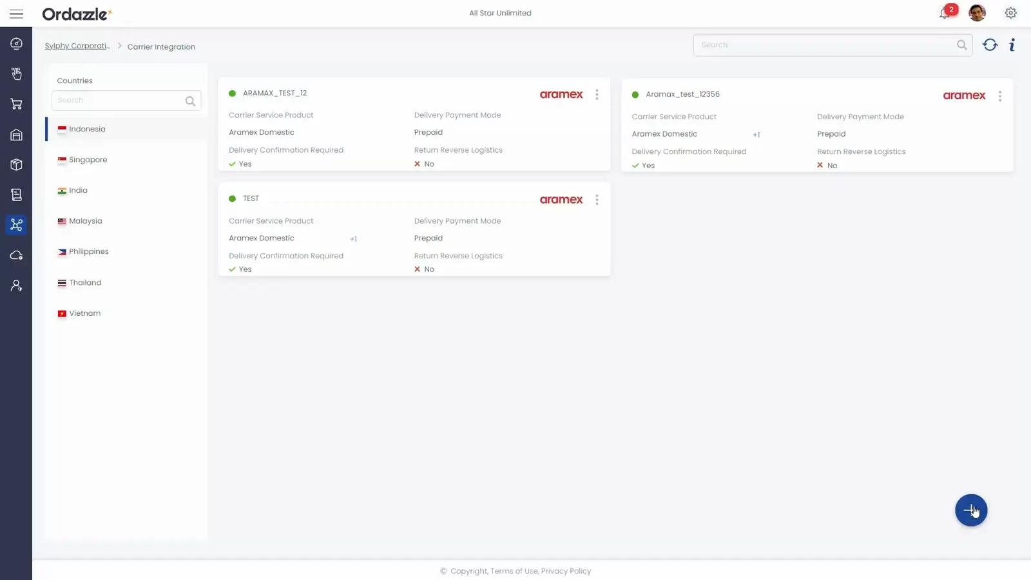
Task: Click the All Star Unlimited header text
Action: 500,13
